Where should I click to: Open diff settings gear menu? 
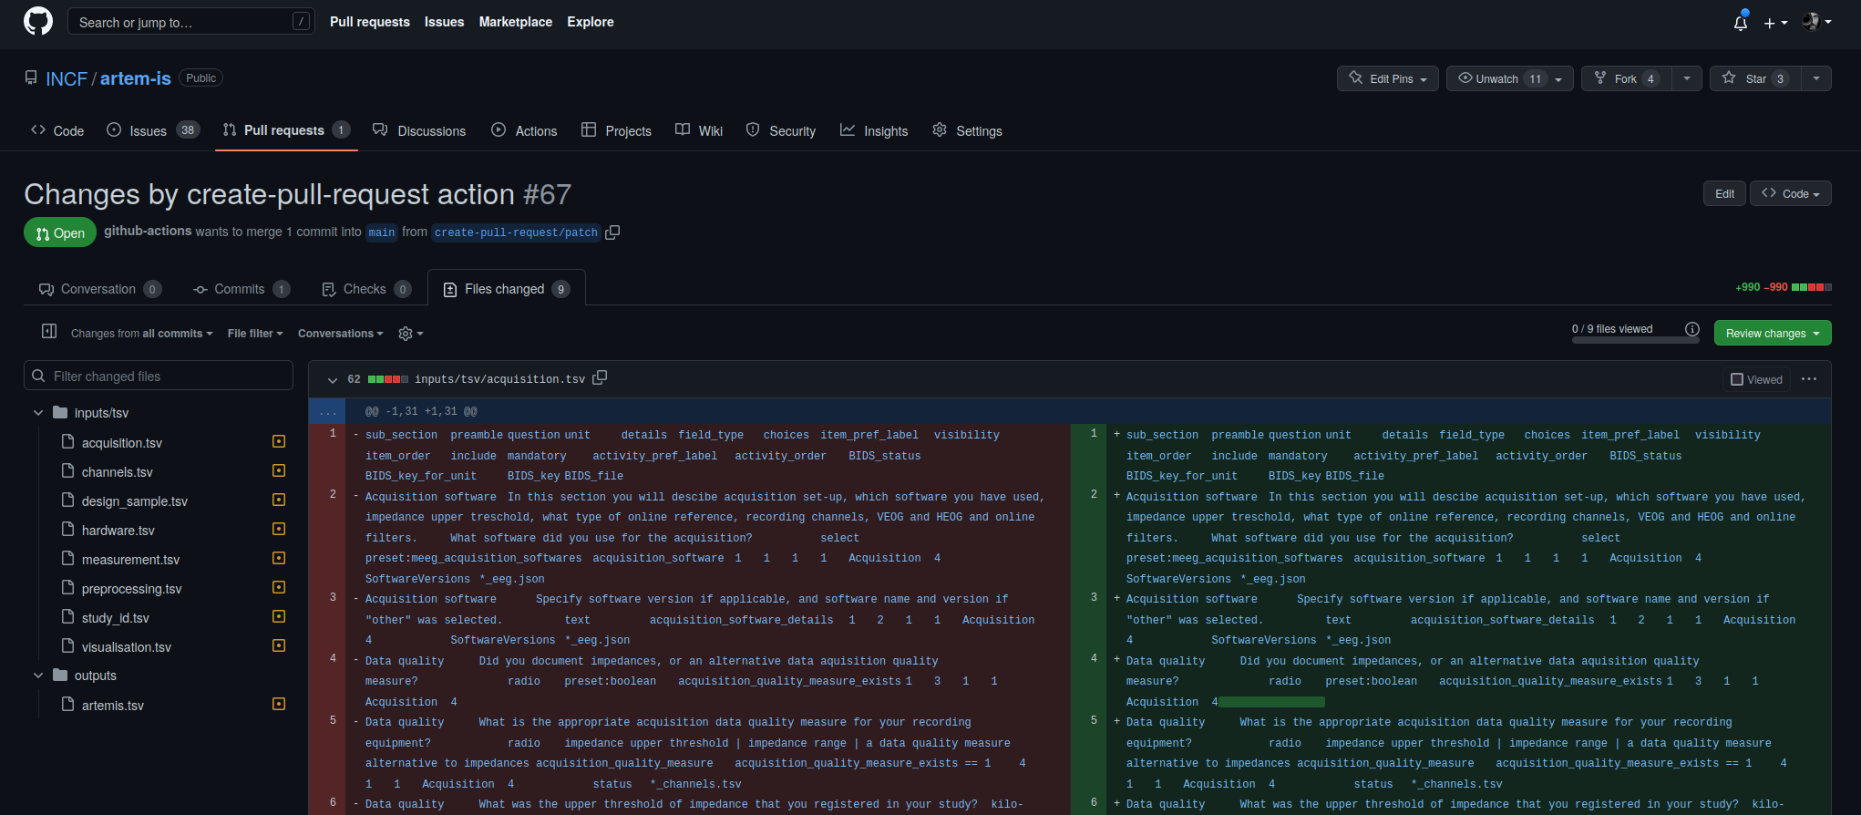point(411,334)
